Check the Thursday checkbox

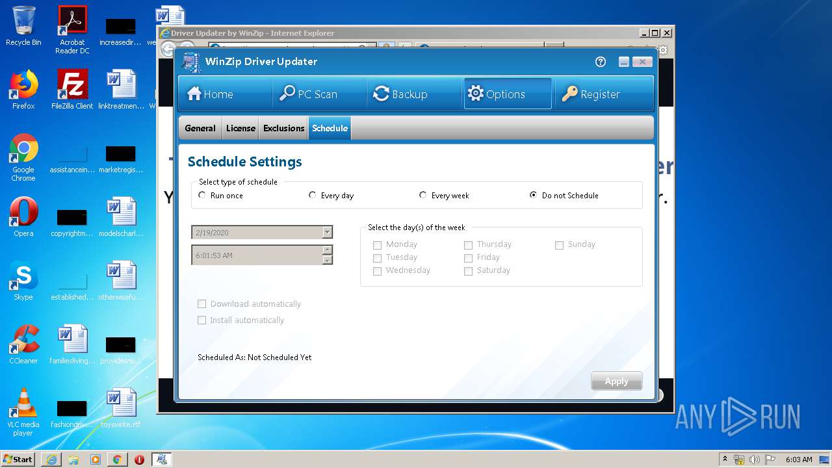click(x=468, y=245)
